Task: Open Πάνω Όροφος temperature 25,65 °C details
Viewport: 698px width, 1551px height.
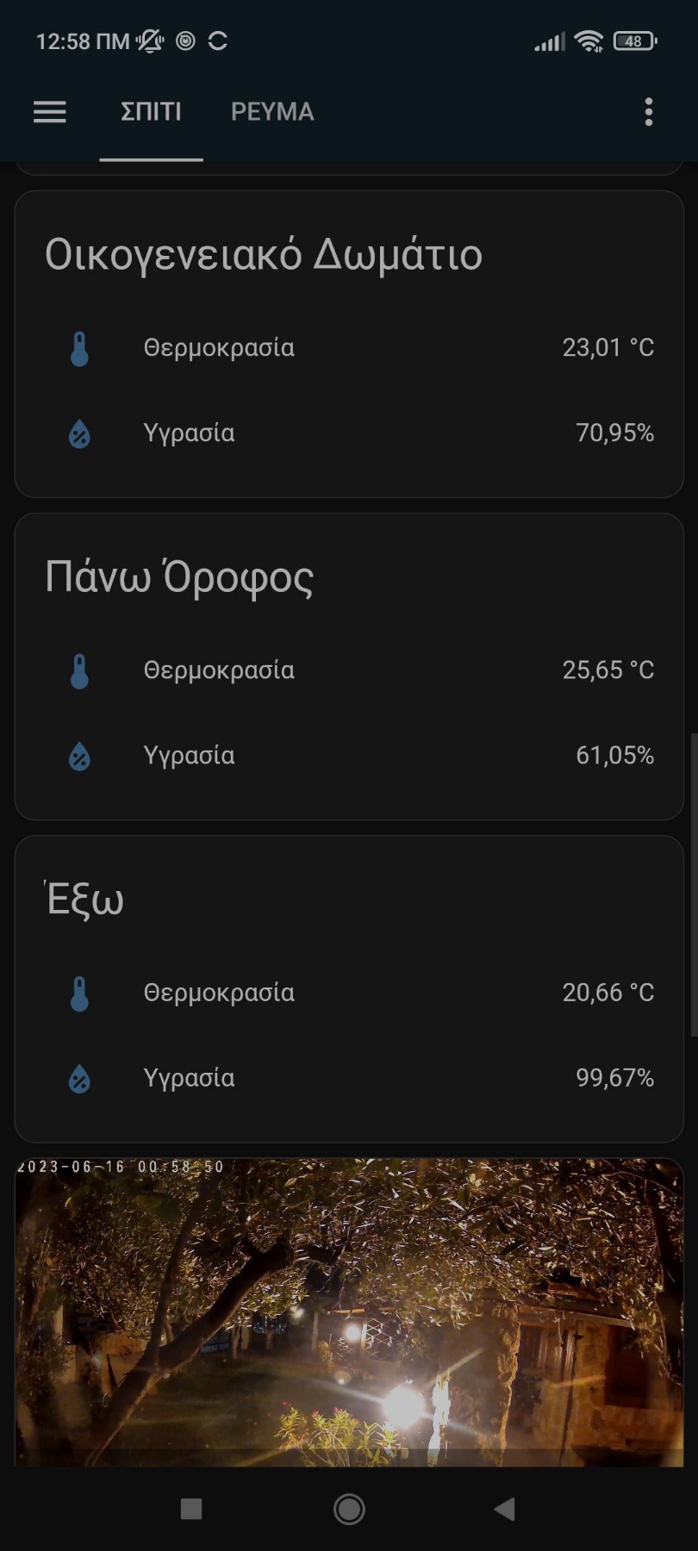Action: (x=608, y=670)
